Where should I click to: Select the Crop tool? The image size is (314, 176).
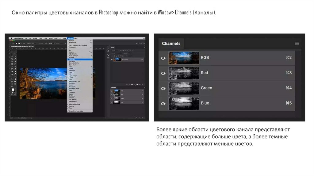(x=12, y=59)
